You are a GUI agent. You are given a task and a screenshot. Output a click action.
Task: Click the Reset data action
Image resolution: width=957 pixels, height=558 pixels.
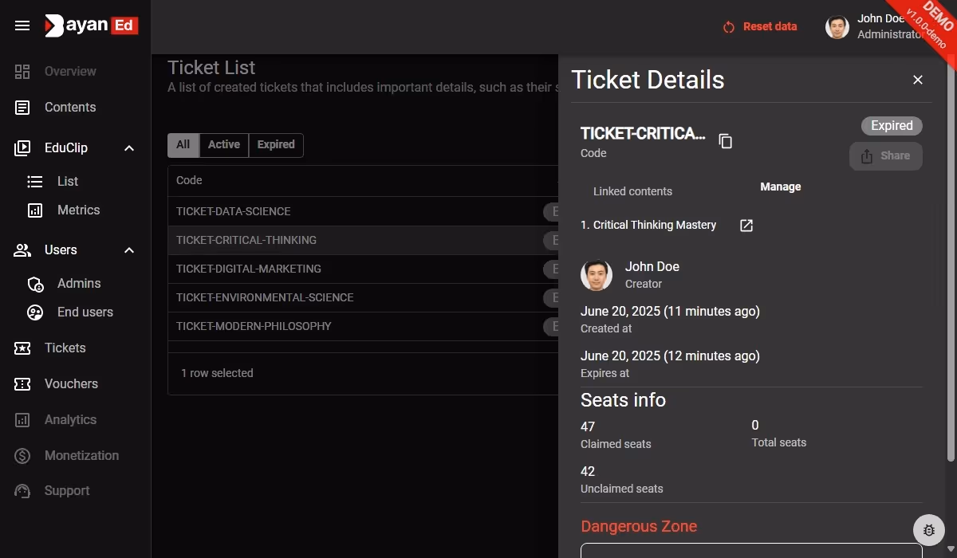(x=759, y=26)
